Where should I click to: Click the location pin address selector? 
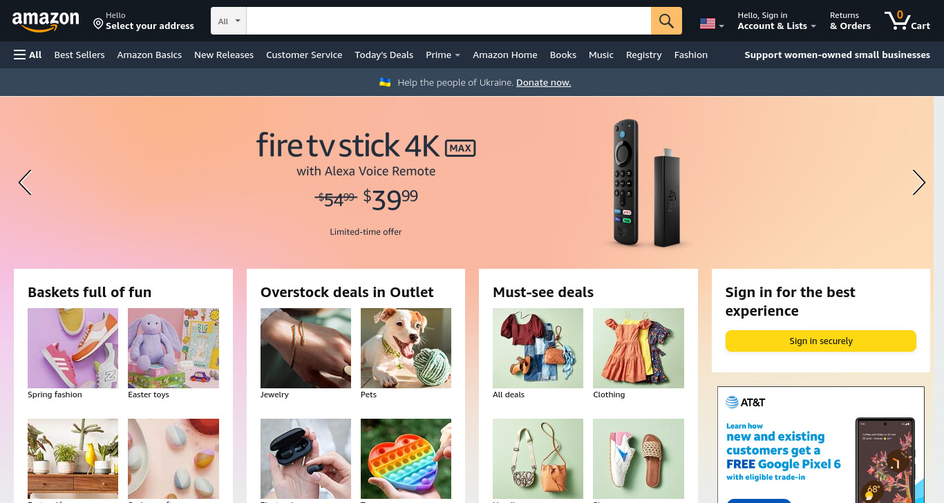pyautogui.click(x=144, y=21)
